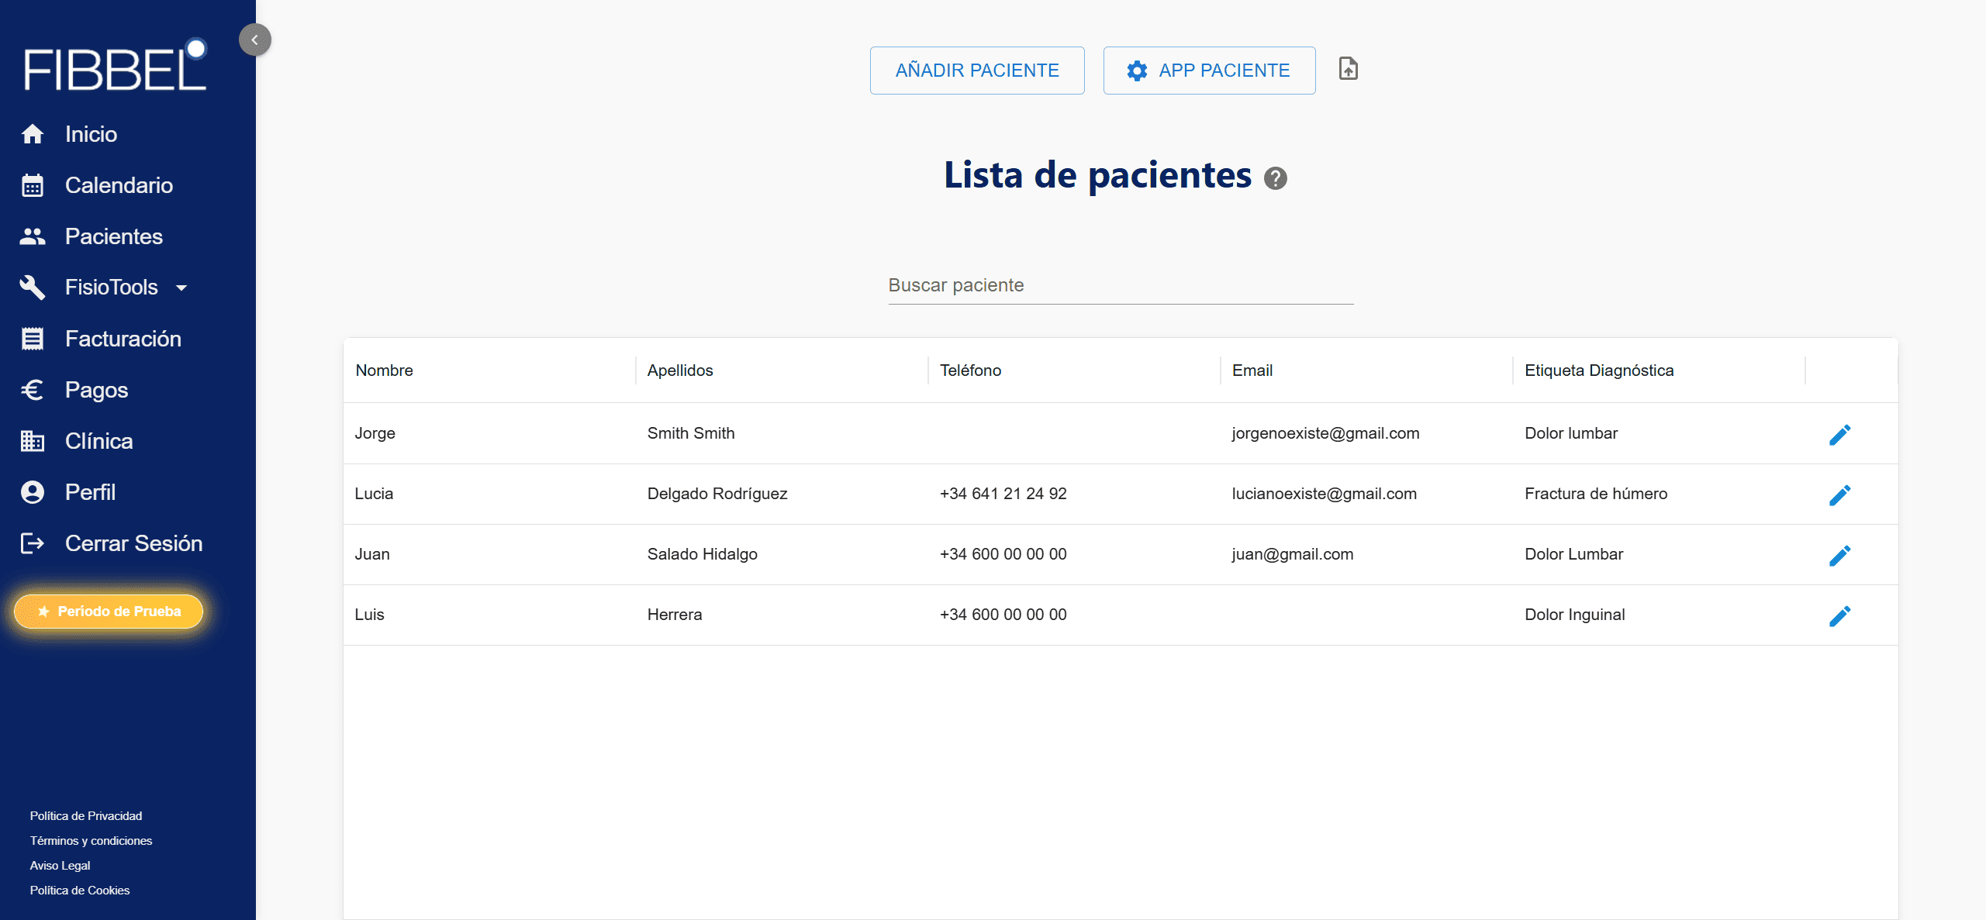The image size is (1986, 920).
Task: Open the FisioTools submenu
Action: point(112,288)
